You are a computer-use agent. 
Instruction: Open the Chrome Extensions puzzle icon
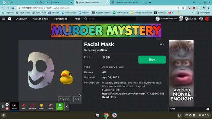tap(204, 8)
